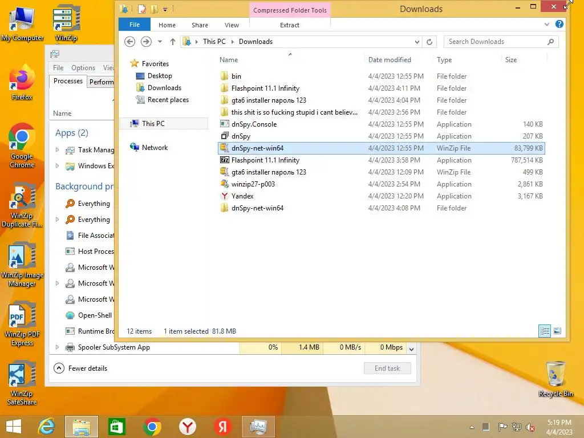Sort by Date modified column
Image resolution: width=584 pixels, height=438 pixels.
tap(390, 60)
